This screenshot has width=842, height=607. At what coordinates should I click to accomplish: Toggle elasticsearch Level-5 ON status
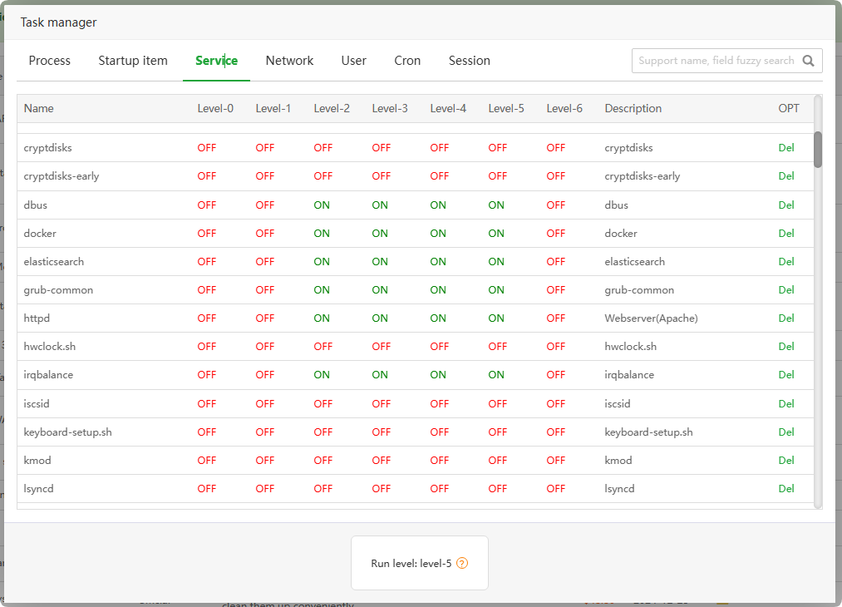[x=496, y=262]
